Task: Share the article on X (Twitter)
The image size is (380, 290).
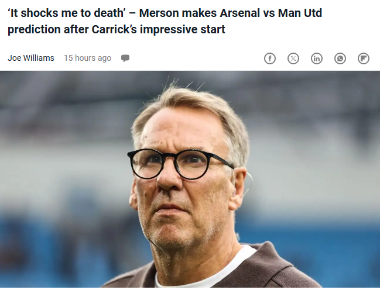Action: 293,58
